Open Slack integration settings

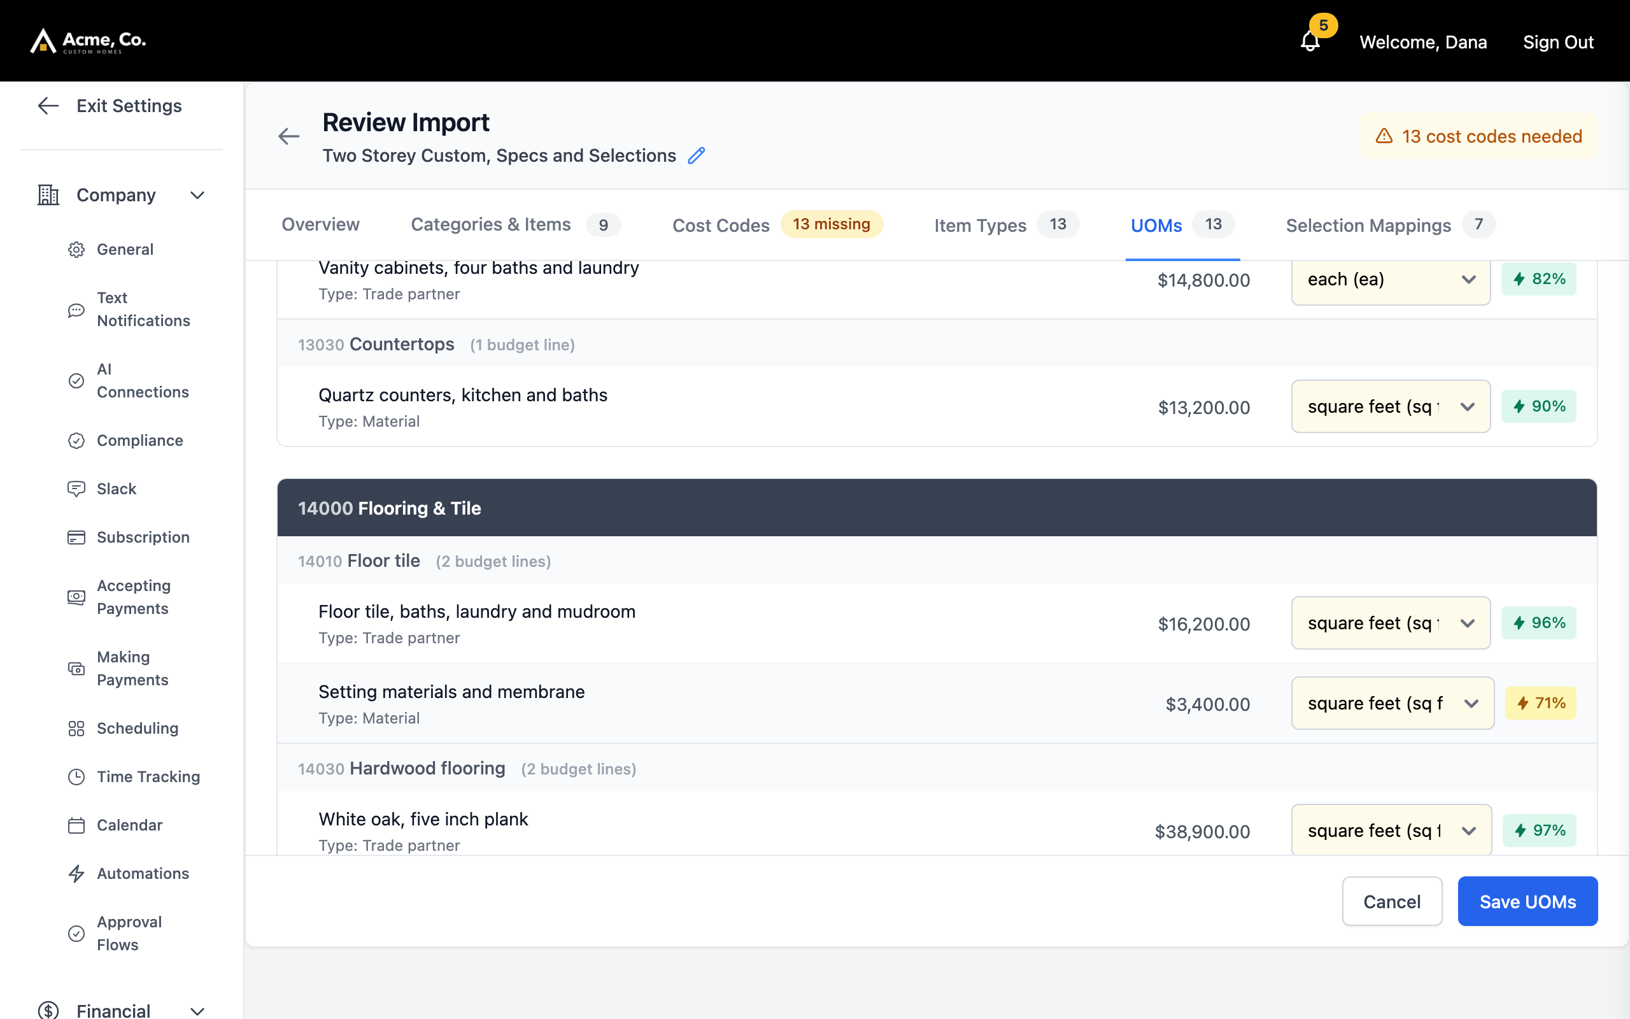(x=117, y=488)
